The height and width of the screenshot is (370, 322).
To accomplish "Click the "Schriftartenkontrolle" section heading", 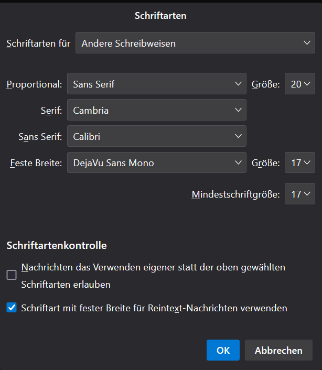I will point(57,245).
